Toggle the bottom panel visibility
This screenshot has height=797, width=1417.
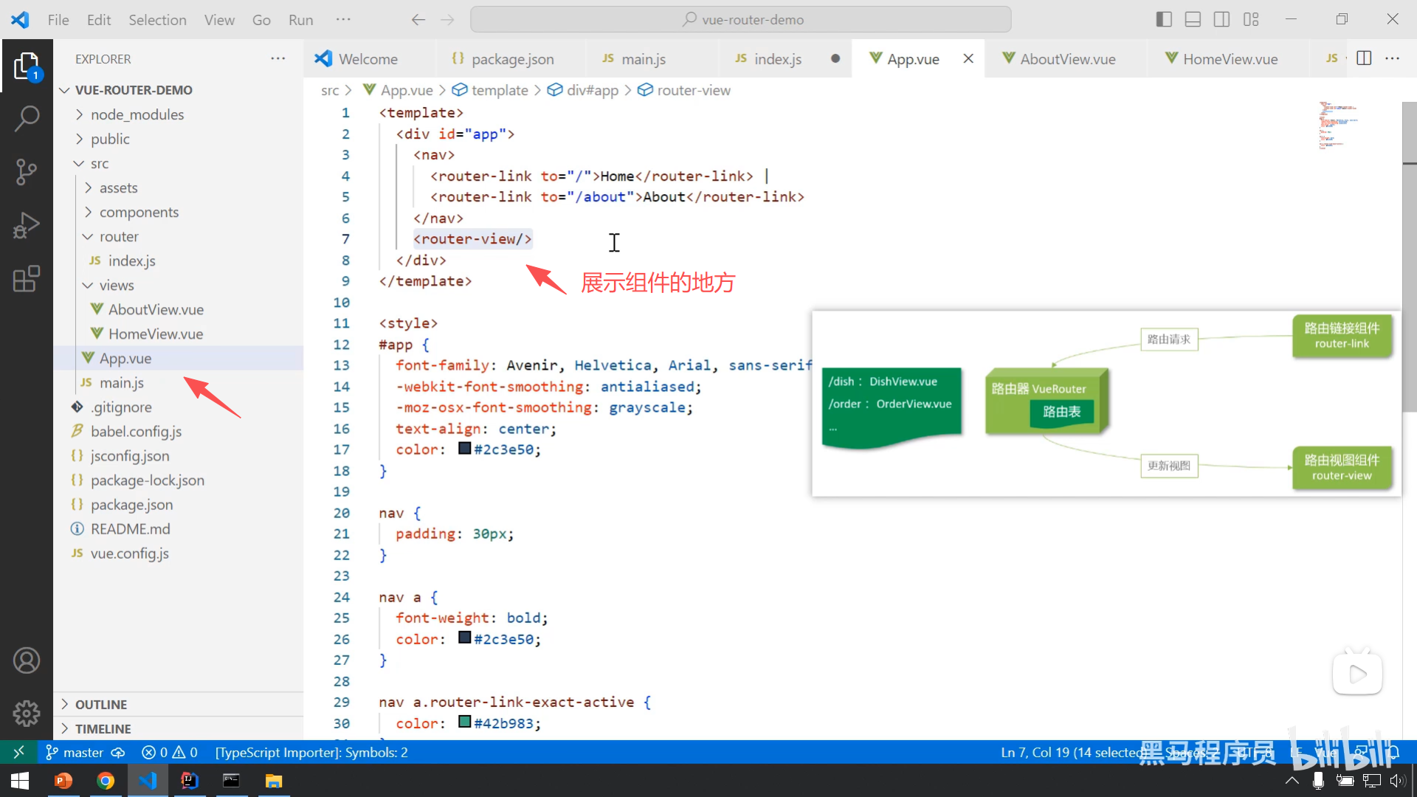(1193, 20)
